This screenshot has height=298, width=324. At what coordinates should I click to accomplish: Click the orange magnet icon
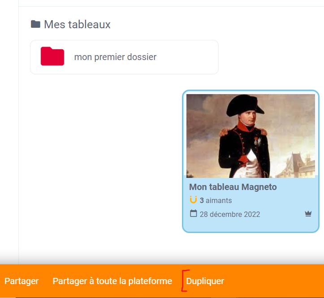[193, 200]
